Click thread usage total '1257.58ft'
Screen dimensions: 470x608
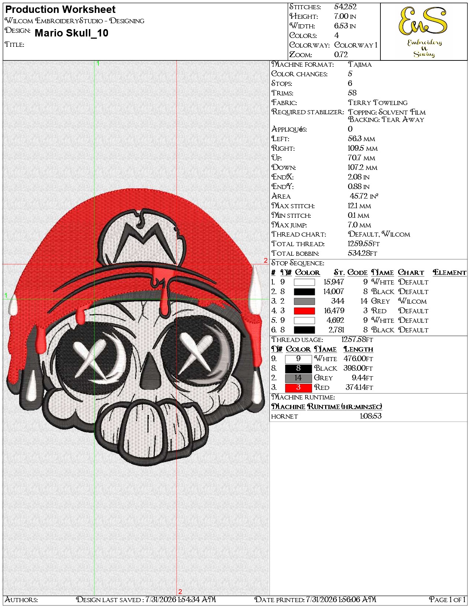point(357,340)
